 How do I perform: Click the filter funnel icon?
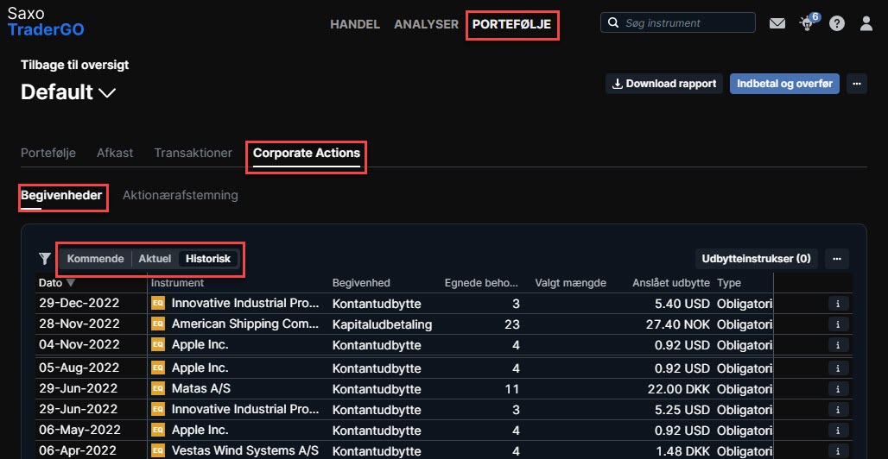coord(45,259)
